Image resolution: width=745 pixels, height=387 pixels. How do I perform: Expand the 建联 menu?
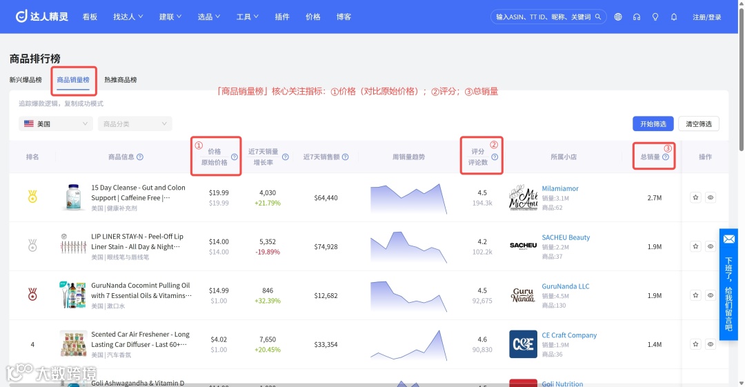pos(170,17)
